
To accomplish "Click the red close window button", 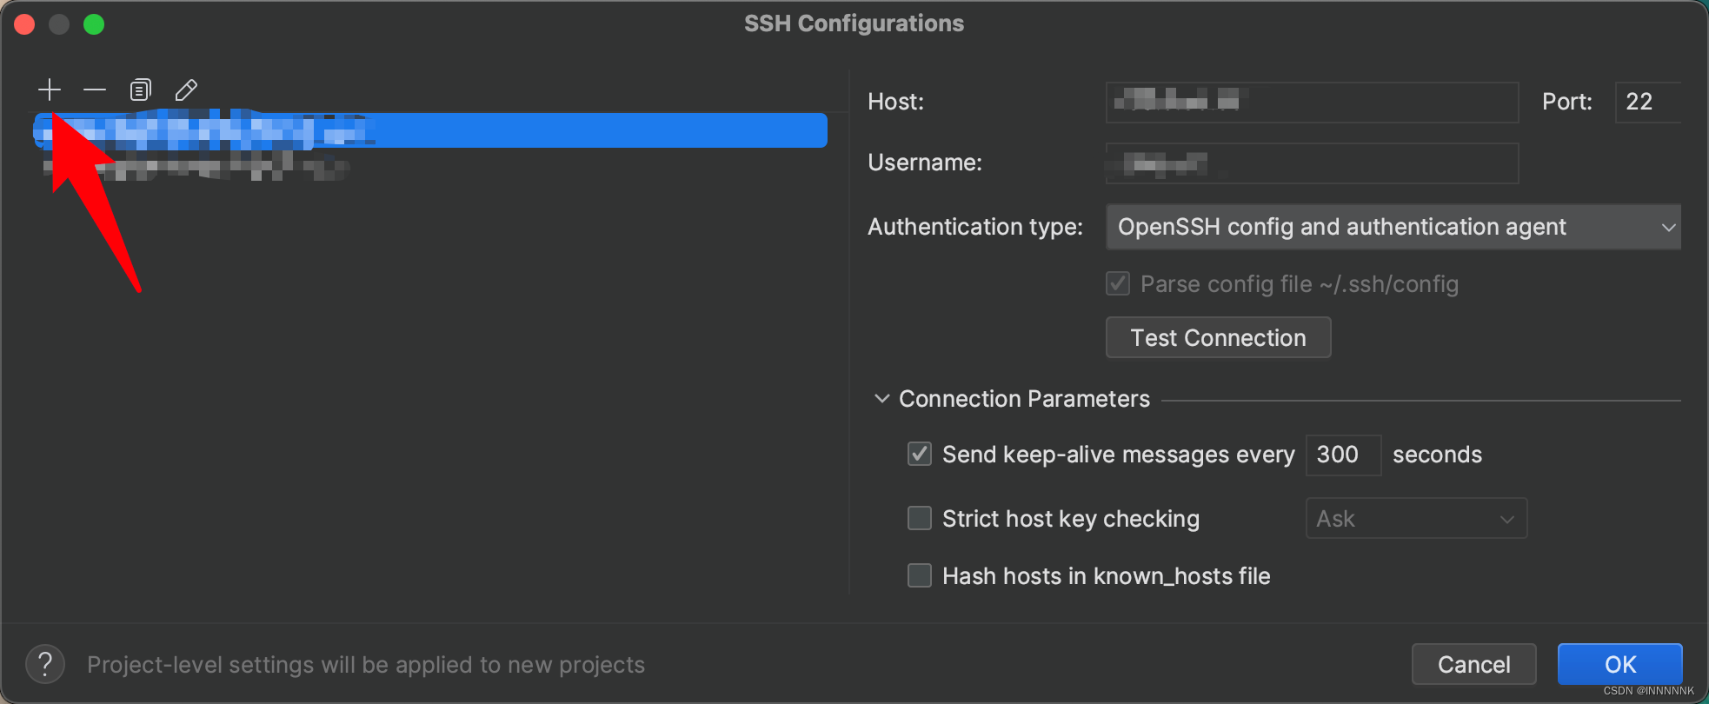I will tap(24, 24).
